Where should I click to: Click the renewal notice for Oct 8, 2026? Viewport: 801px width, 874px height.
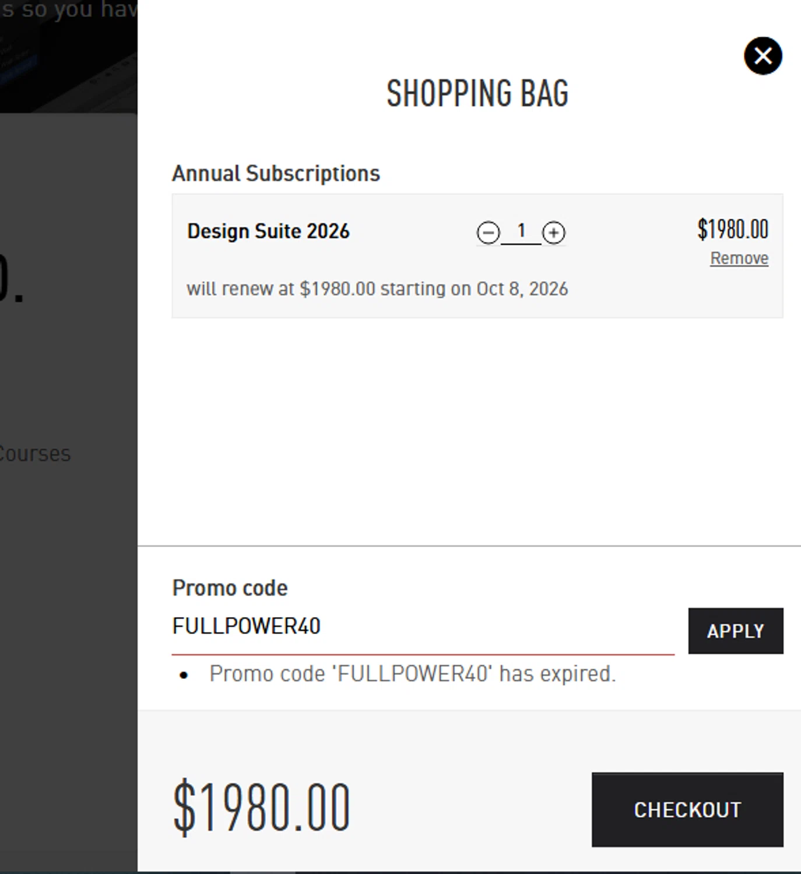(x=377, y=289)
